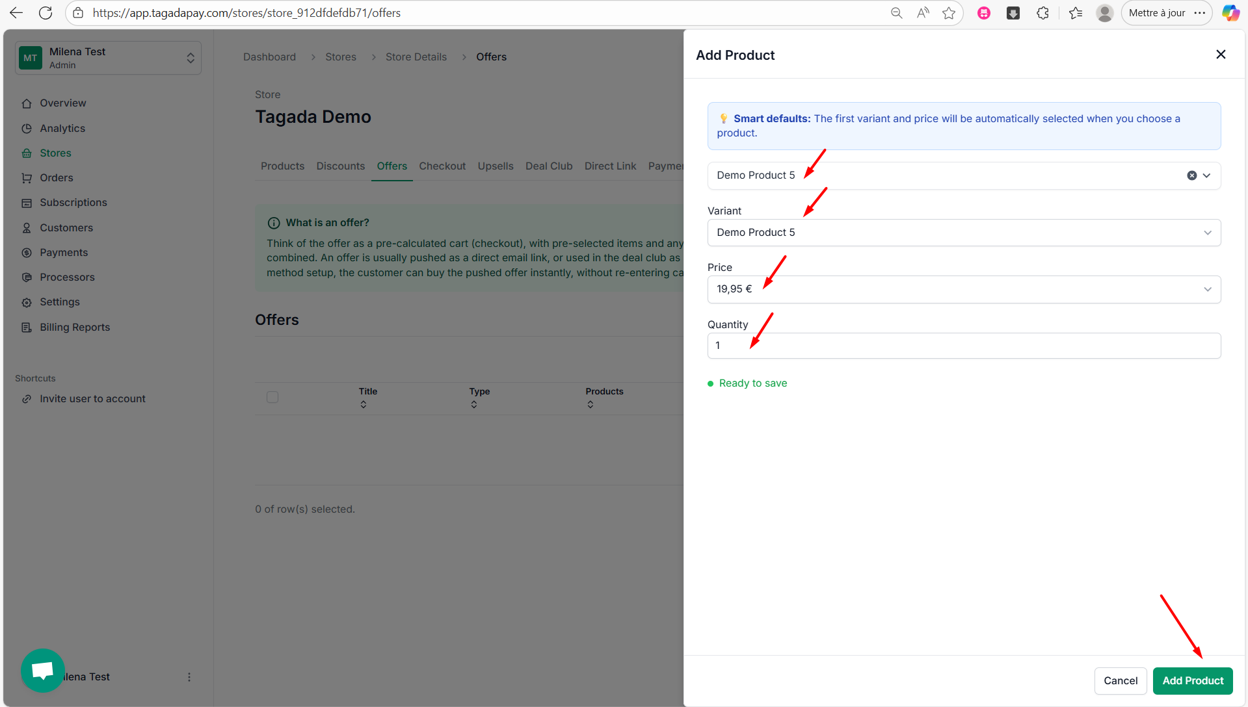The height and width of the screenshot is (707, 1248).
Task: Cancel the Add Product dialog
Action: (x=1121, y=680)
